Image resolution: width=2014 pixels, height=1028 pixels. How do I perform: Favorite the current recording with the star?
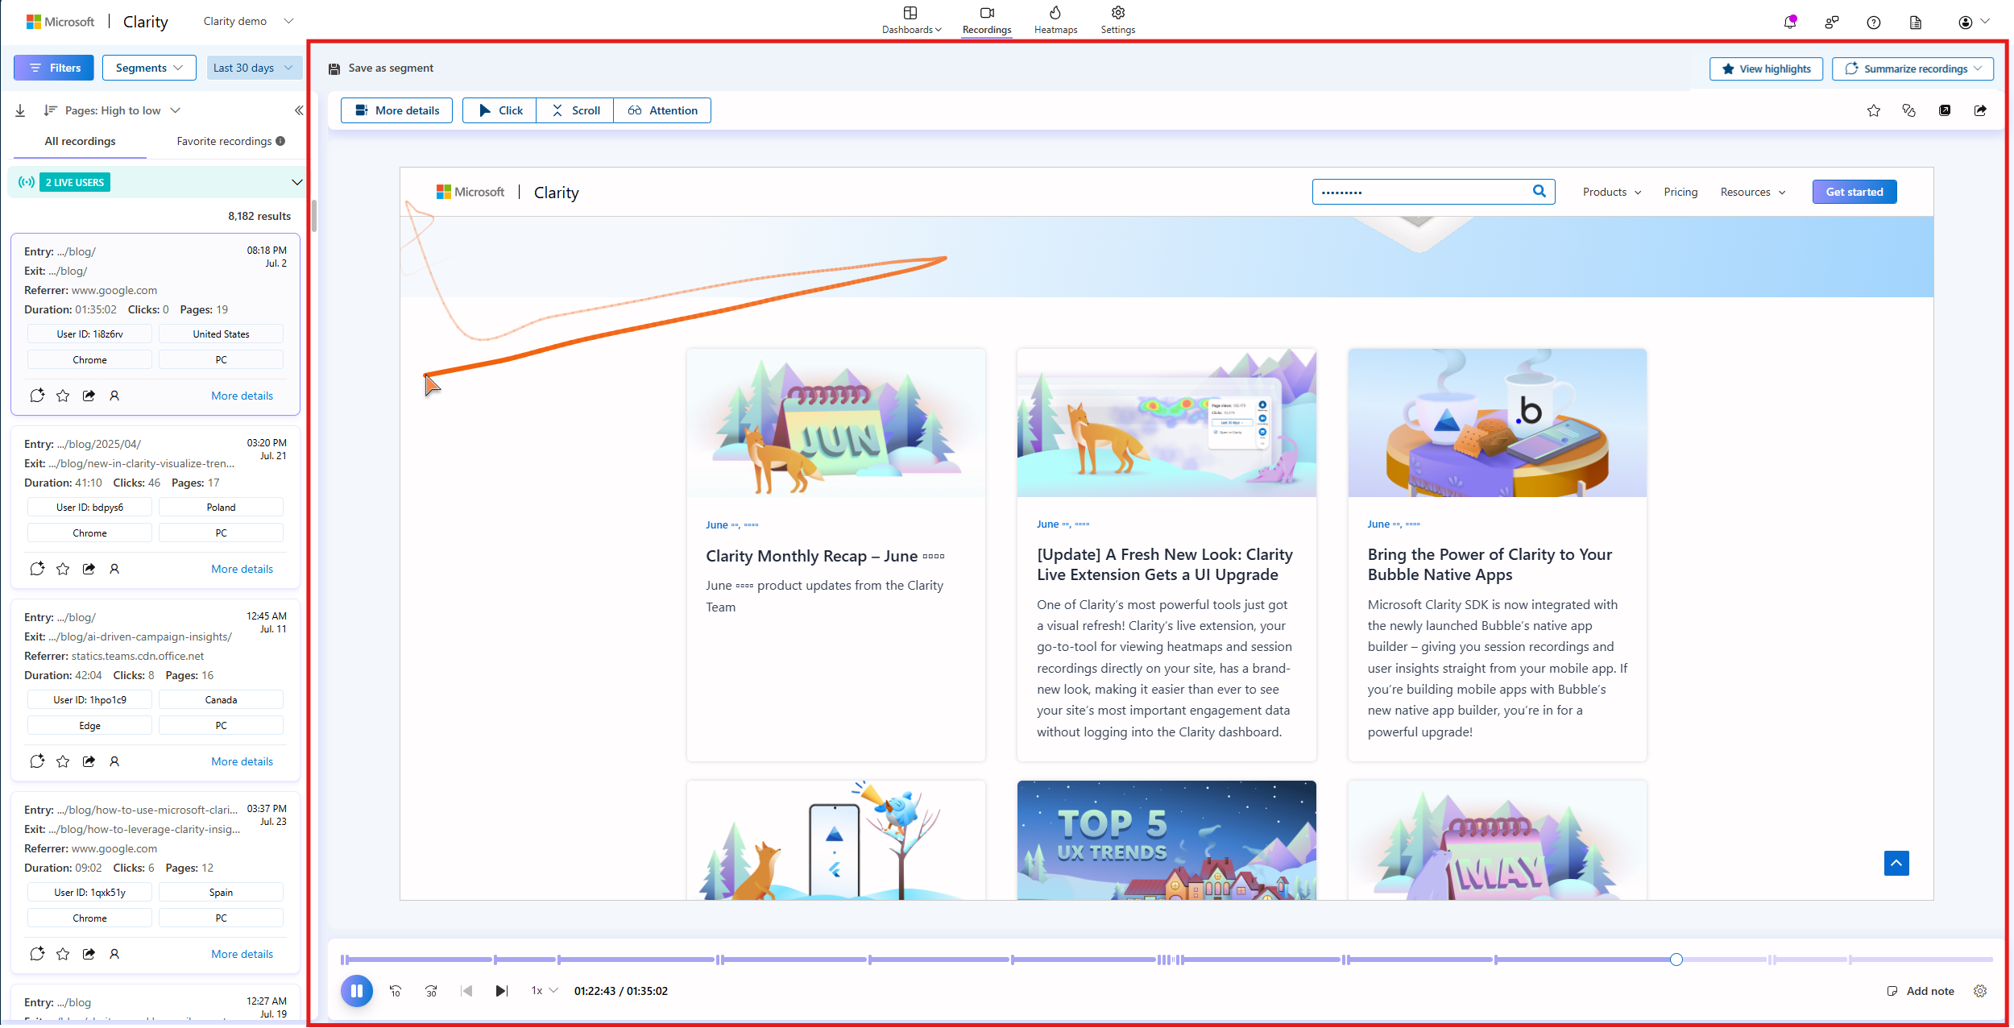(x=1874, y=110)
